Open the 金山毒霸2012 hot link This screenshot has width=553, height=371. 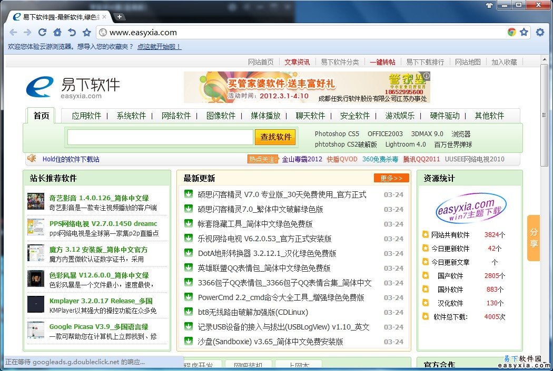(302, 159)
